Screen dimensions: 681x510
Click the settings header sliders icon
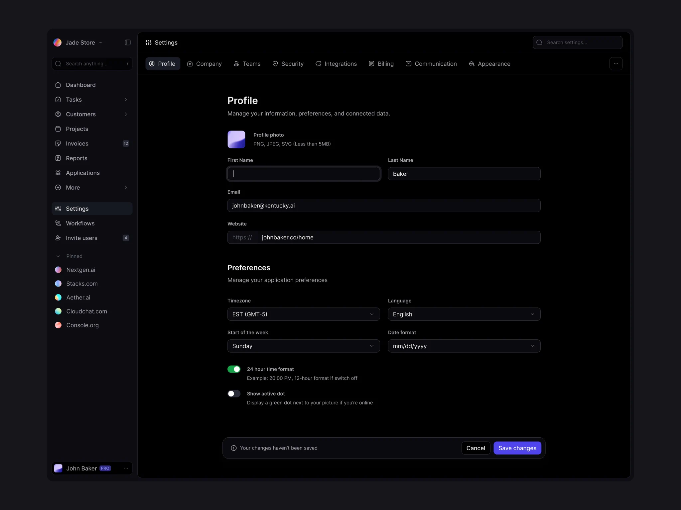(x=149, y=42)
